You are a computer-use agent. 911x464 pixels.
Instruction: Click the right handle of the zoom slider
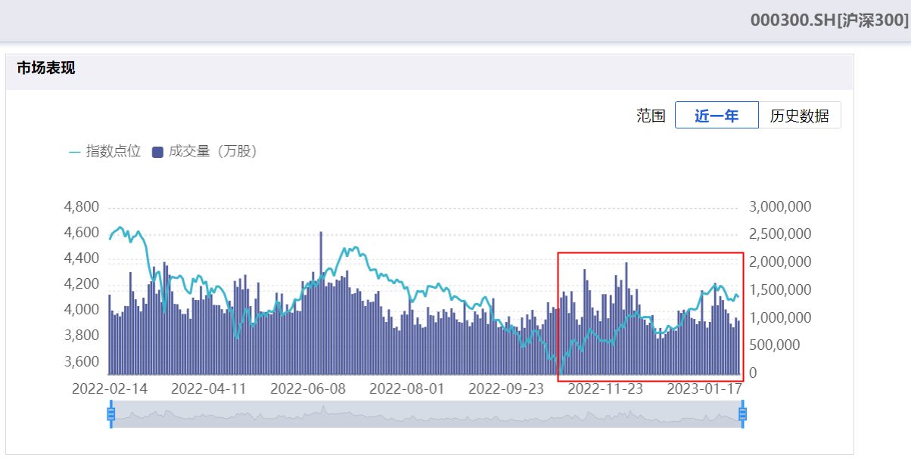[x=742, y=413]
